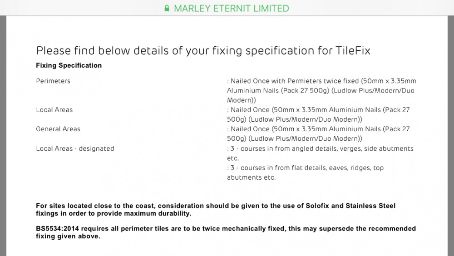Viewport: 454px width, 256px height.
Task: Click the General Areas Nailed Once description
Action: [x=319, y=134]
